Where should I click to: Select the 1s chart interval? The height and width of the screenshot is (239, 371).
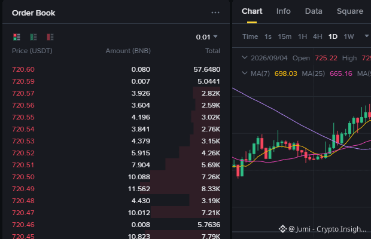(x=268, y=36)
